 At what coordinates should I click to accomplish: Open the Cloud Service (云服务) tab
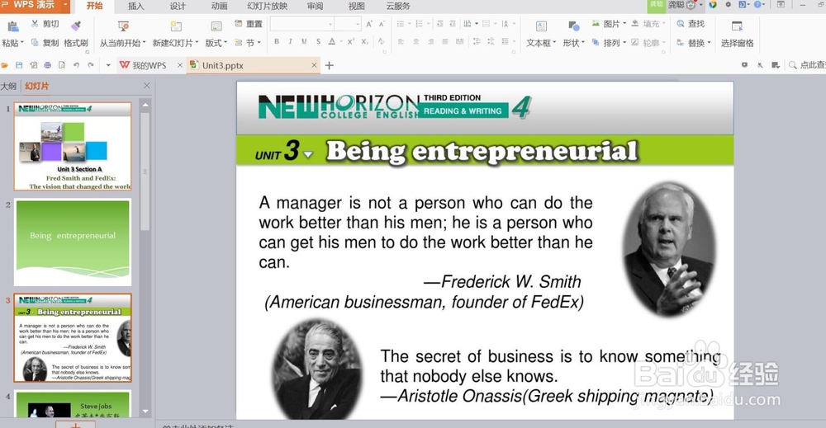coord(398,7)
